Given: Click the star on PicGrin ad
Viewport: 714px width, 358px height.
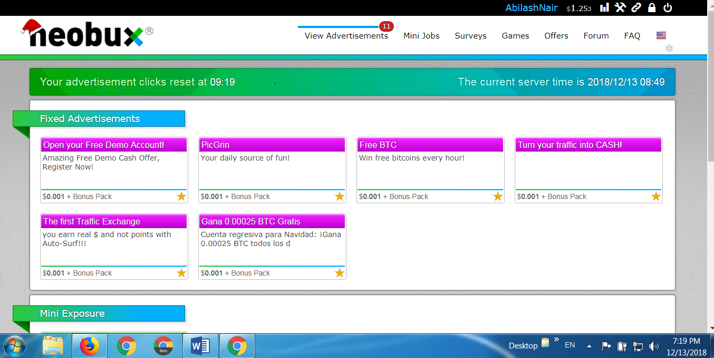Looking at the screenshot, I should pos(340,196).
